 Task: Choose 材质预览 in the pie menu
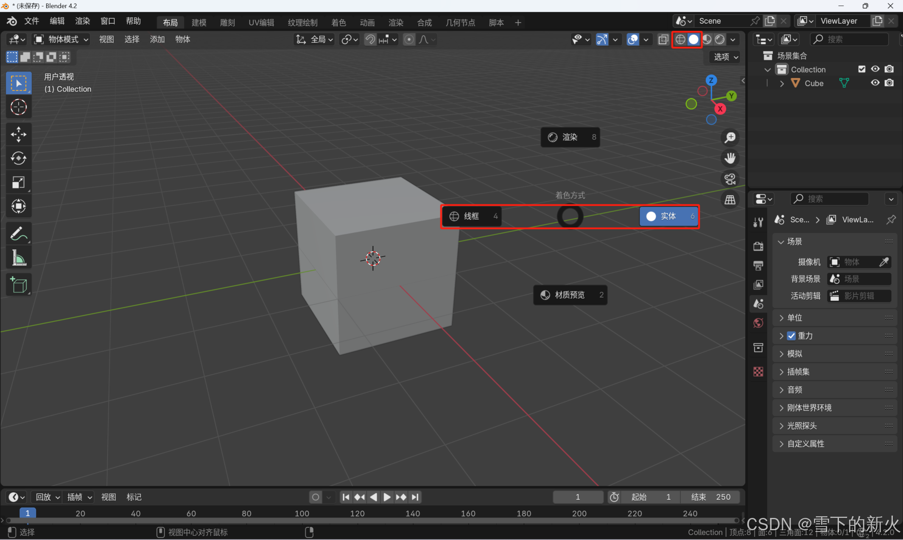click(570, 295)
